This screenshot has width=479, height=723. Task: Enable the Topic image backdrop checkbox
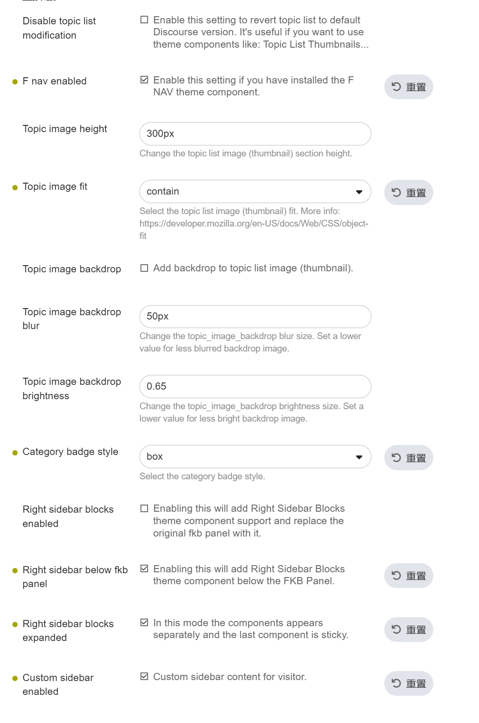144,268
